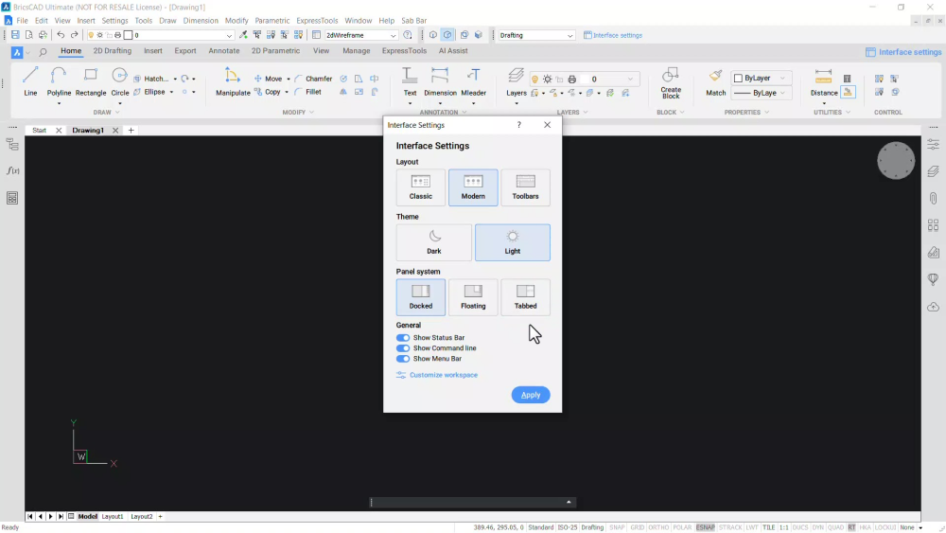Open the Attachments panel paperclip icon

pos(933,198)
